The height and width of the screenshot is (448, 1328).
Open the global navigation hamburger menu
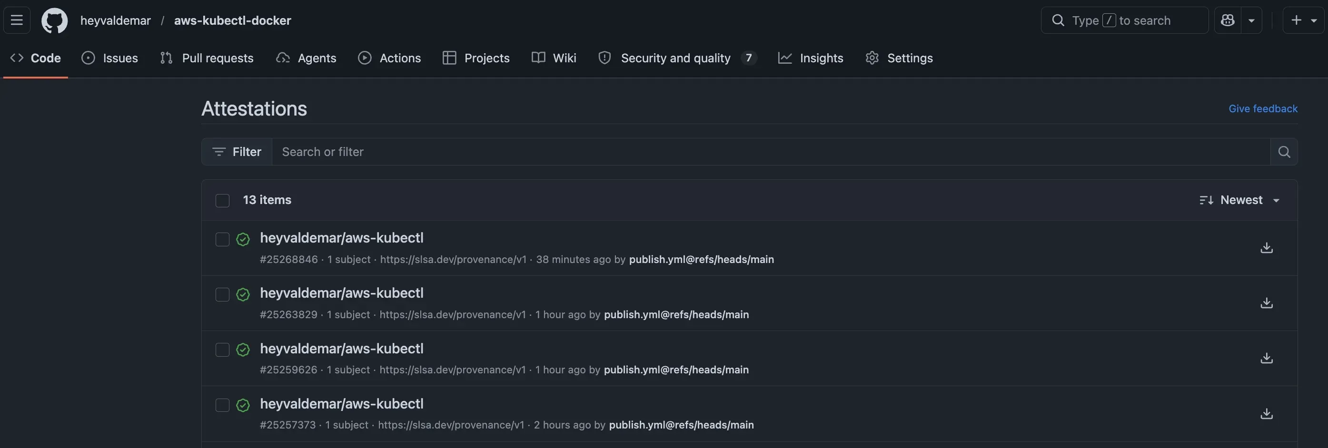16,20
